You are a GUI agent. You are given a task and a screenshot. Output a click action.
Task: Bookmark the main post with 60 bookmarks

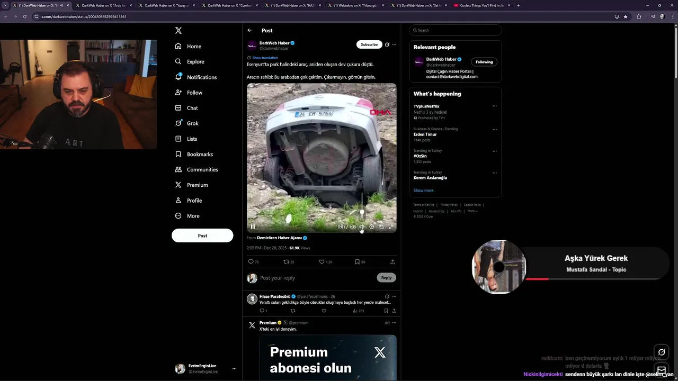pos(360,262)
